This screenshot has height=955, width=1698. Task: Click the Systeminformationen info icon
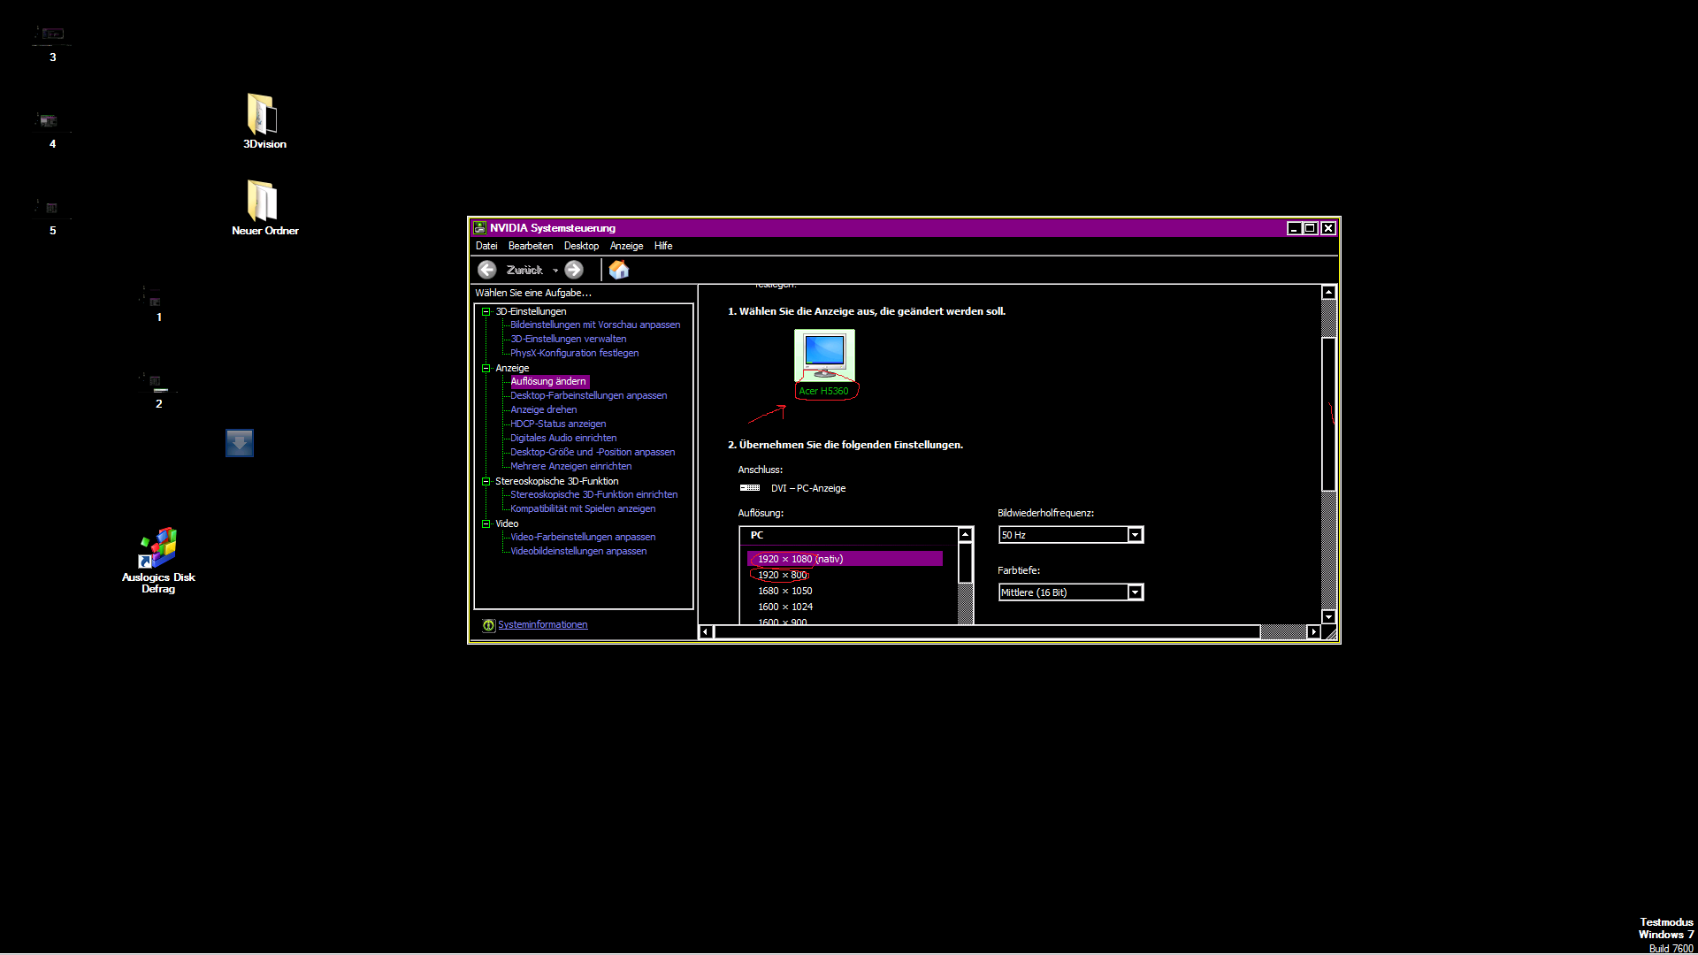point(488,625)
